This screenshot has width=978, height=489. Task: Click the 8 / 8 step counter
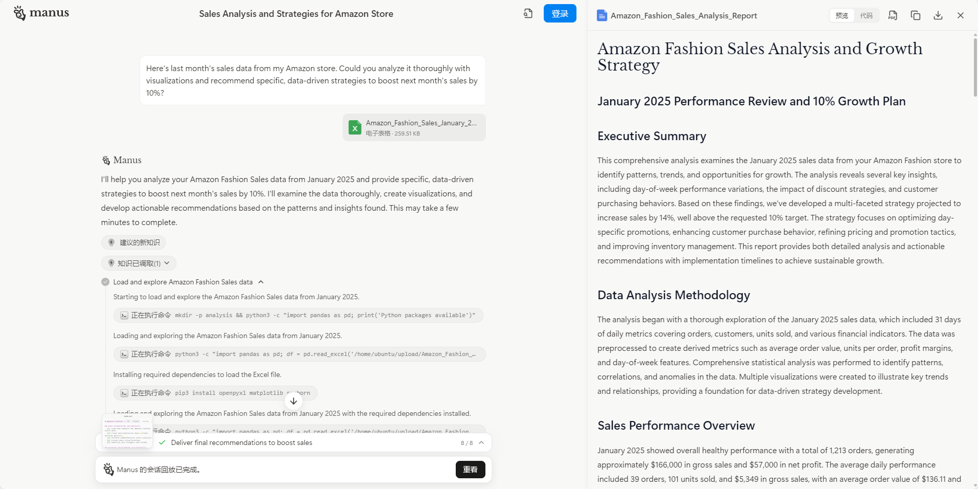pyautogui.click(x=466, y=443)
